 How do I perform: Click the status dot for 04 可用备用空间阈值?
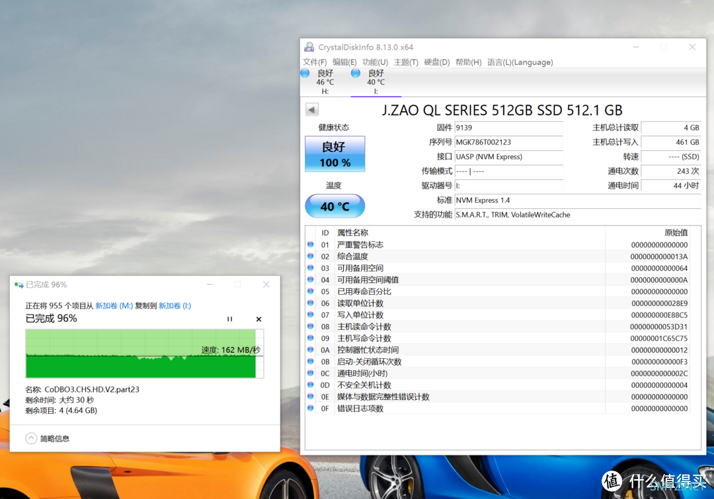click(x=311, y=280)
